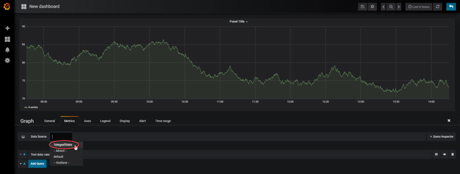Open dashboard settings gear in top bar
460x174 pixels.
pyautogui.click(x=372, y=6)
